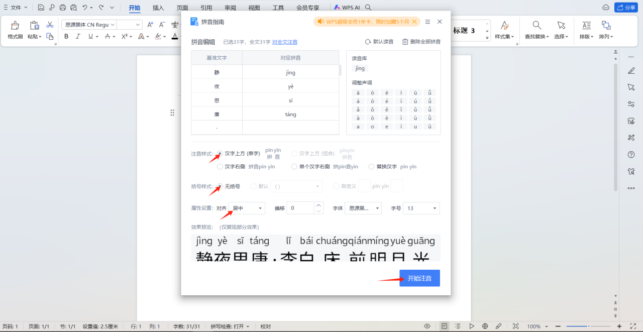643x332 pixels.
Task: Switch to the 引用 ribbon tab
Action: (x=206, y=8)
